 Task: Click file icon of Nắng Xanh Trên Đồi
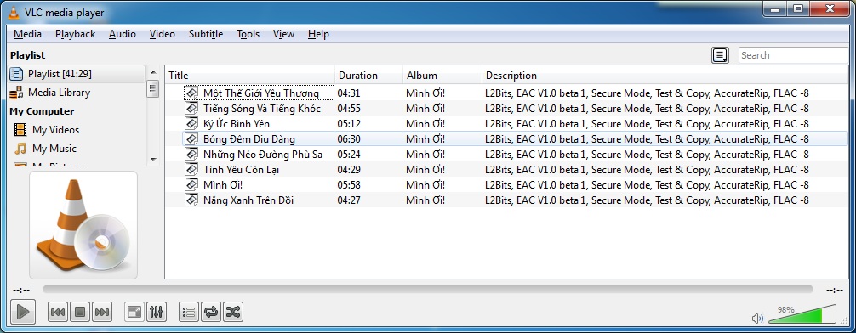click(x=191, y=200)
